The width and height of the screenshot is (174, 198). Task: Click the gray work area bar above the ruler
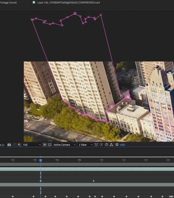87,157
